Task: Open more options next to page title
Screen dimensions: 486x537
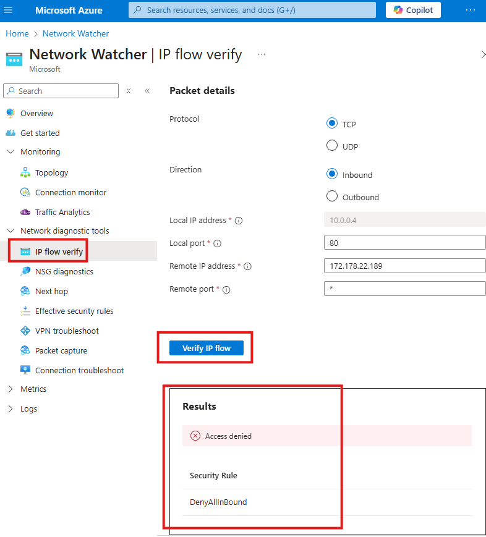Action: [x=262, y=54]
